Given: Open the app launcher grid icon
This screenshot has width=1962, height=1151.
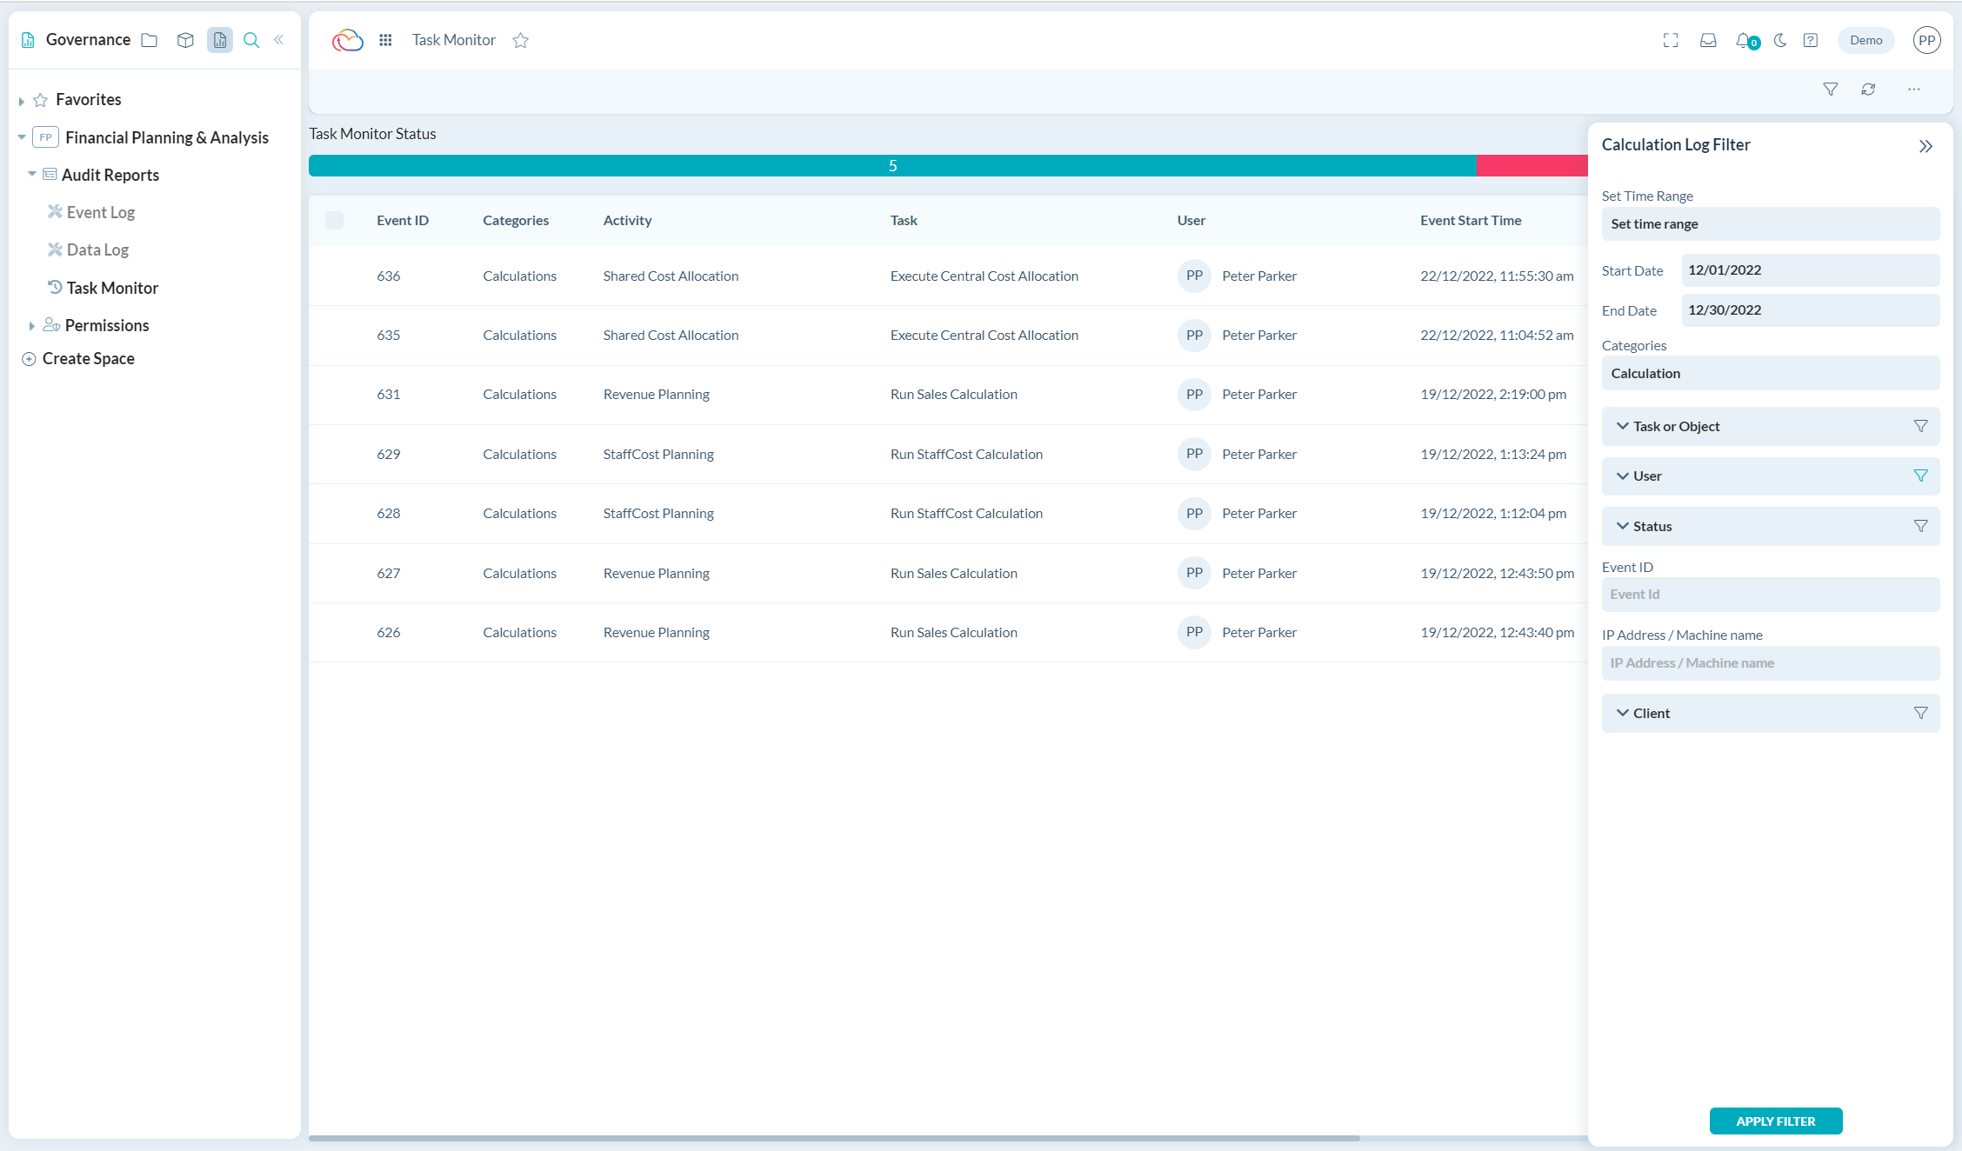Looking at the screenshot, I should [385, 40].
